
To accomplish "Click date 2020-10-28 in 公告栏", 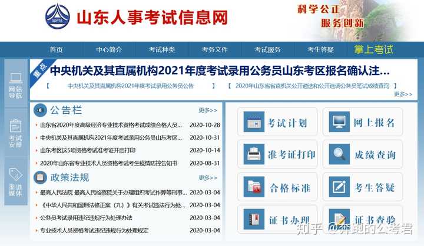I will point(205,125).
